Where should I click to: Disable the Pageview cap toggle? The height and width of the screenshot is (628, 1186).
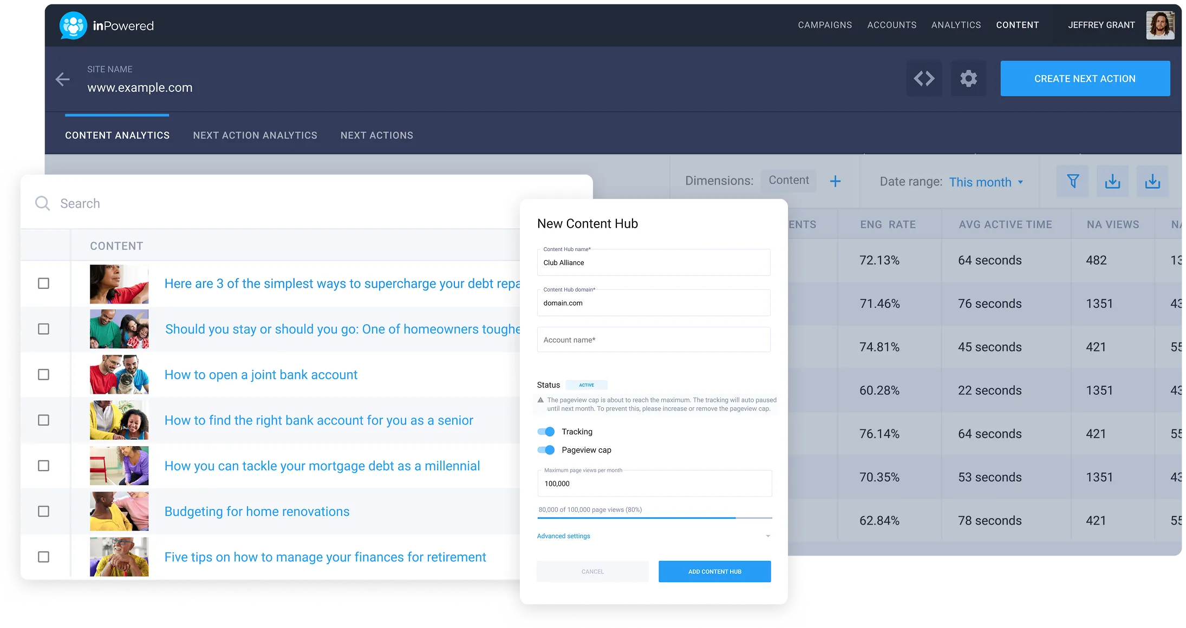[x=546, y=450]
